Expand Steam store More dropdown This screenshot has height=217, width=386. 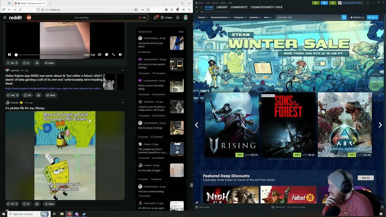(x=268, y=17)
